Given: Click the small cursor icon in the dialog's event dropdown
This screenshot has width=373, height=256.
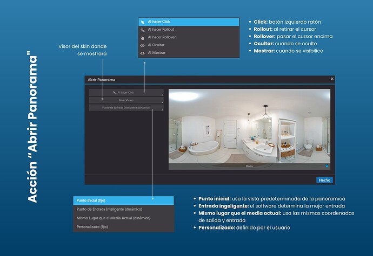Looking at the screenshot, I should [x=115, y=93].
